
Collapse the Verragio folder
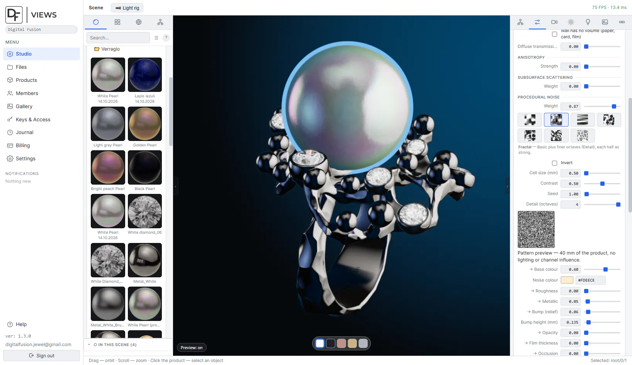(107, 49)
